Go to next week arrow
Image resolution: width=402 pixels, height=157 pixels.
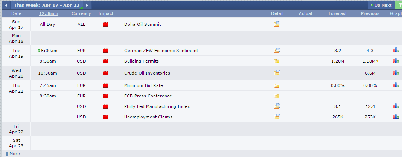click(87, 5)
